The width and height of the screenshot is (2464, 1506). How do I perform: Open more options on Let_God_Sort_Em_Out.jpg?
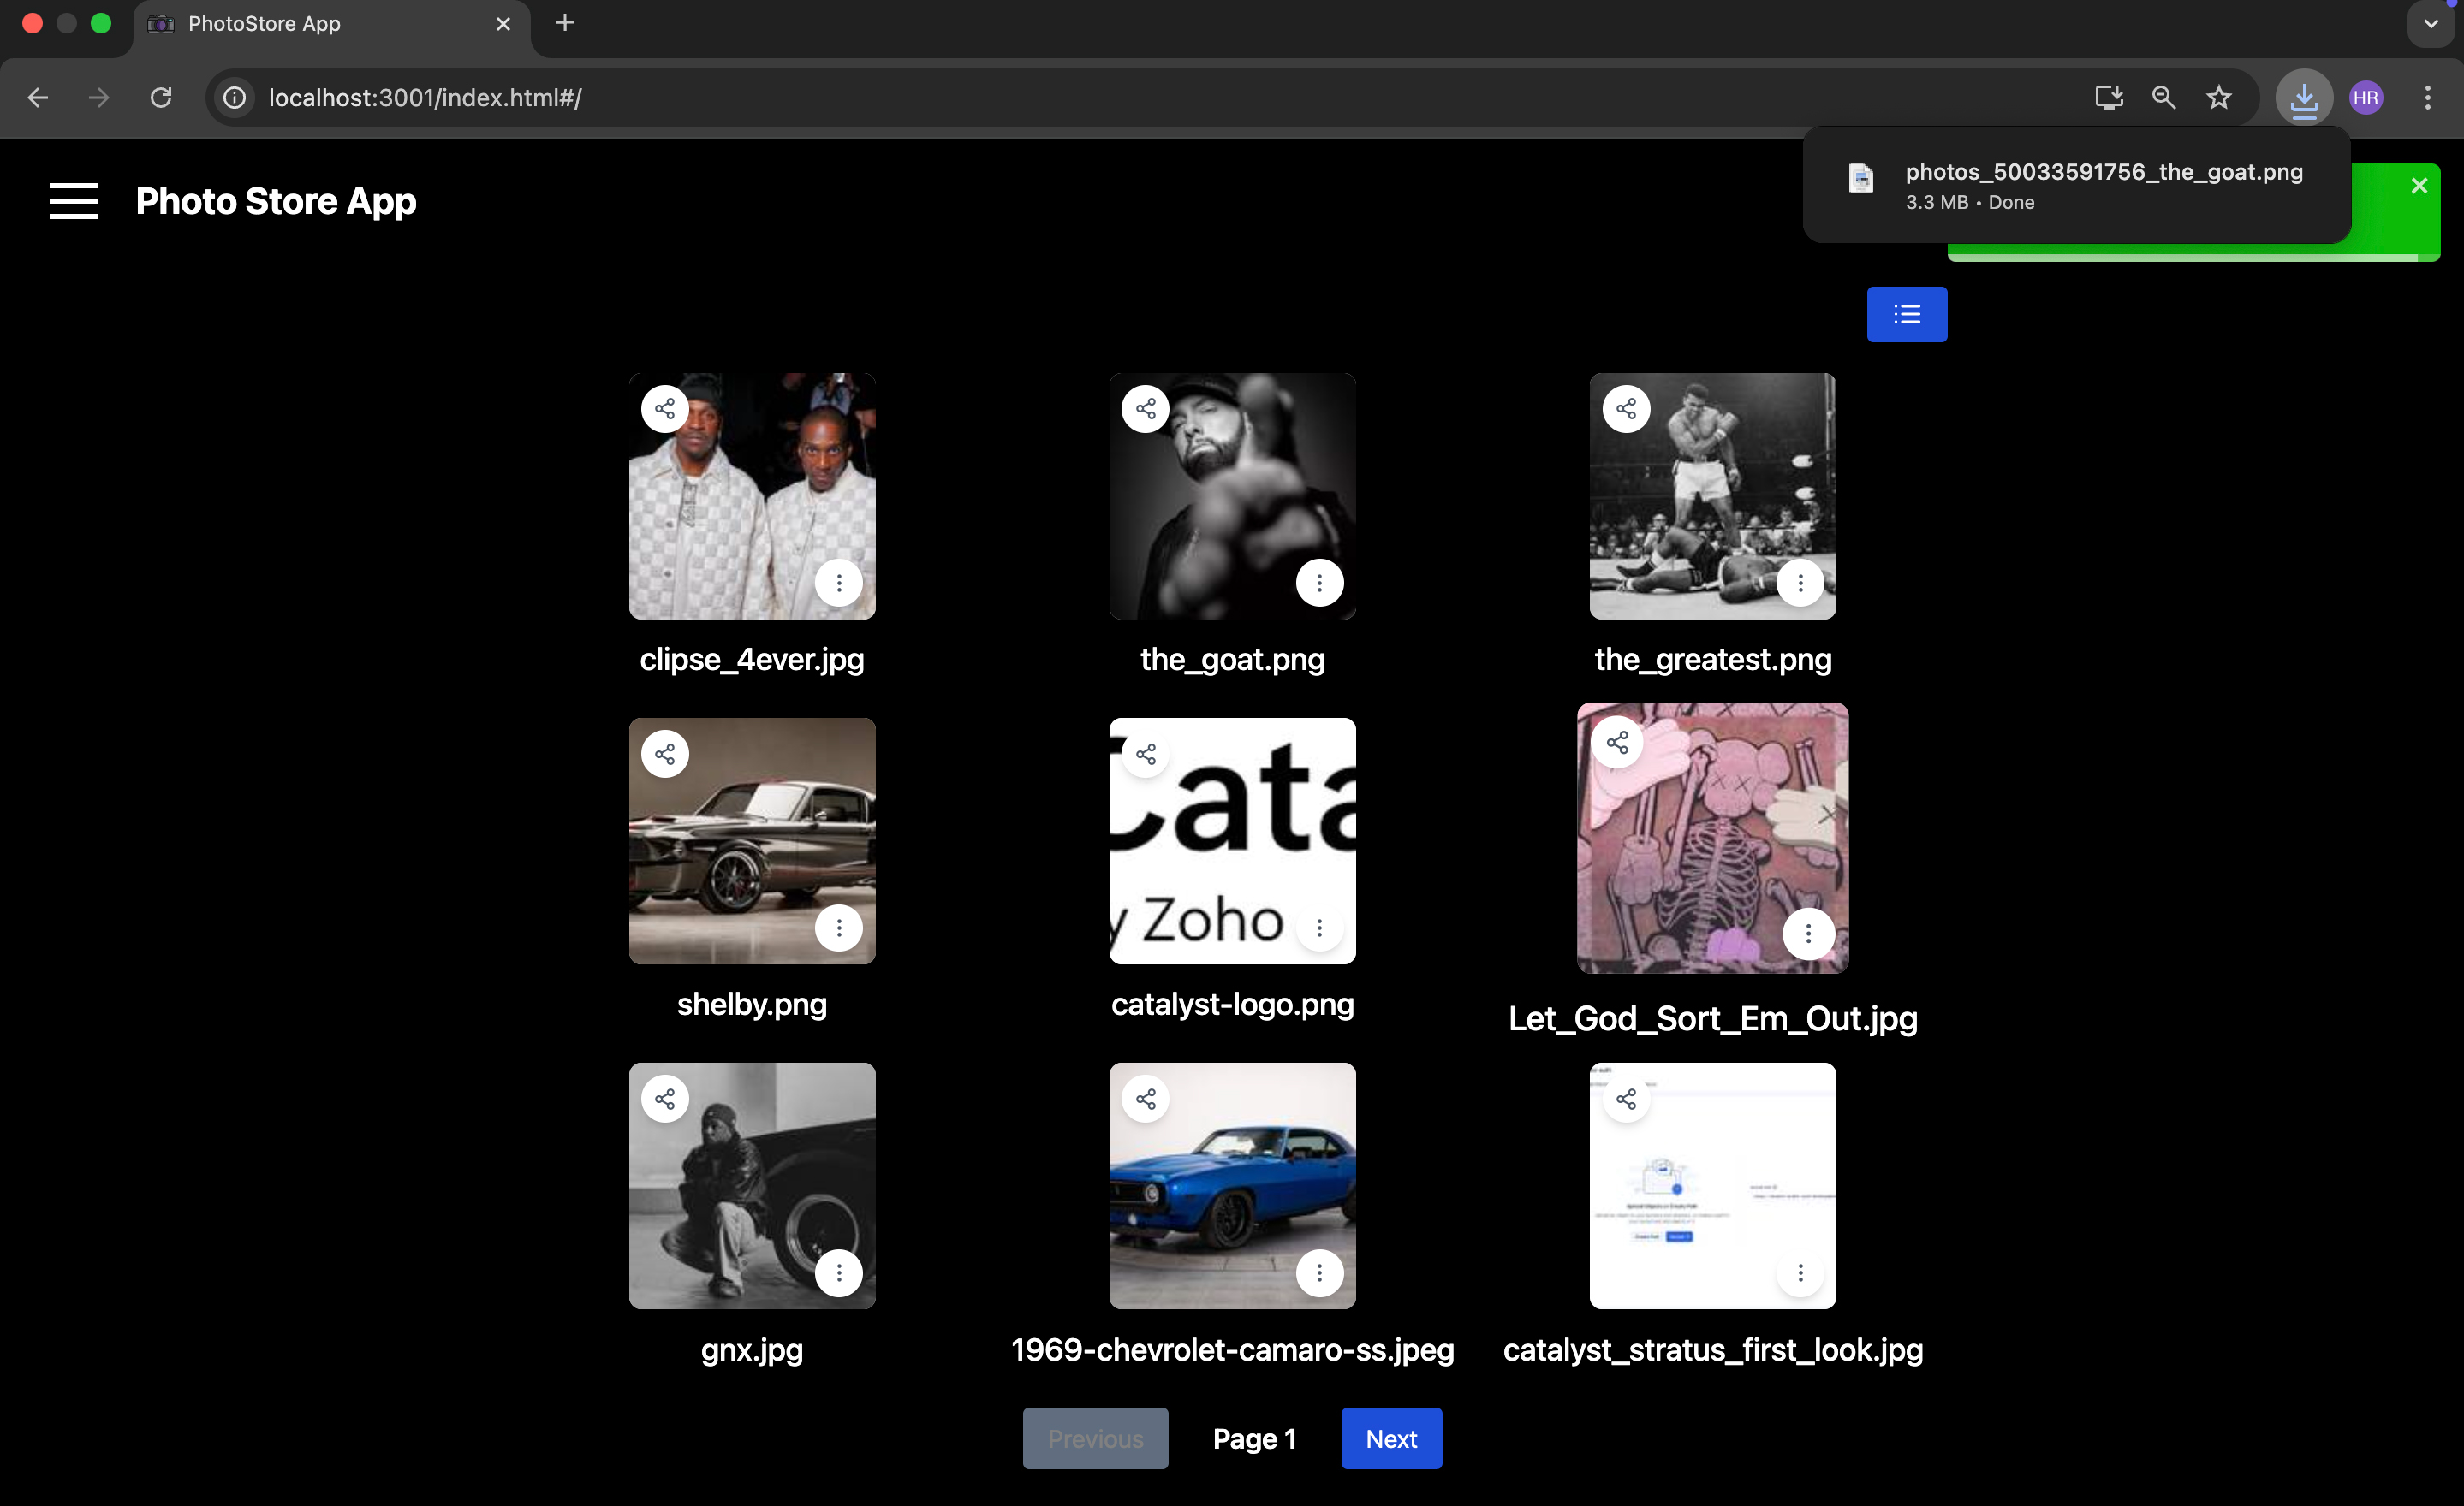pos(1808,934)
